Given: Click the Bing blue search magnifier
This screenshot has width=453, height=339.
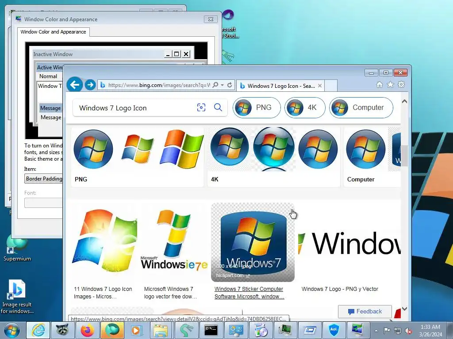Looking at the screenshot, I should pyautogui.click(x=218, y=108).
